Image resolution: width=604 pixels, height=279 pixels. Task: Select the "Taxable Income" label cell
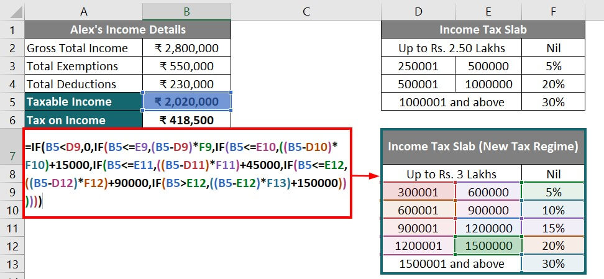point(84,102)
